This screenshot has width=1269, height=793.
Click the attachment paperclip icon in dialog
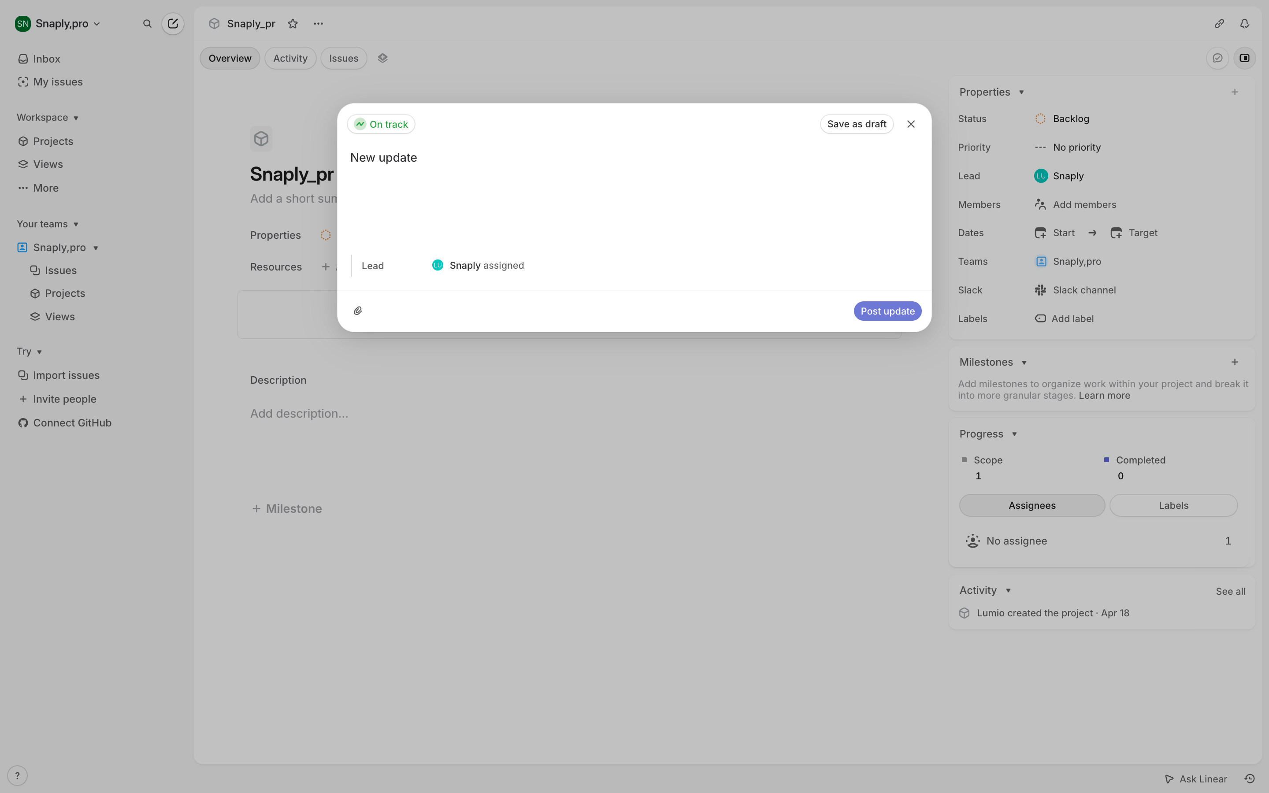[358, 311]
